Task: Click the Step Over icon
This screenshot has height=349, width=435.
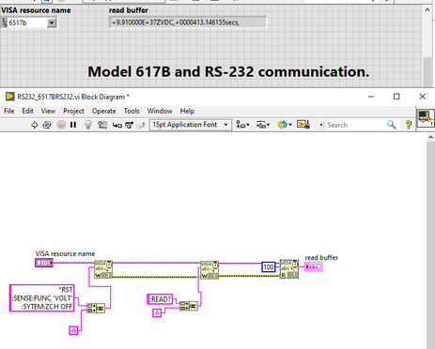Action: coord(129,125)
